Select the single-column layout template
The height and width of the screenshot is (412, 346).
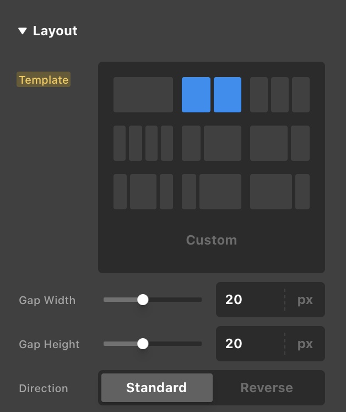tap(143, 95)
